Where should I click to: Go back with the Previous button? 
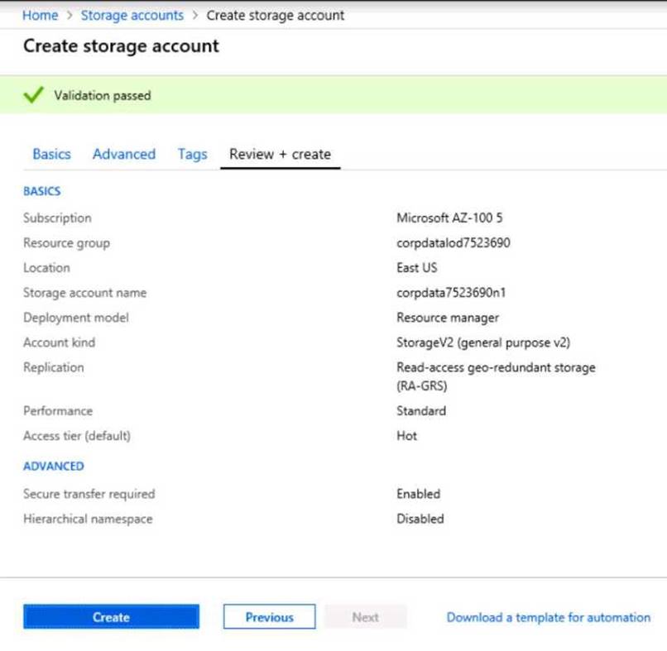coord(269,616)
